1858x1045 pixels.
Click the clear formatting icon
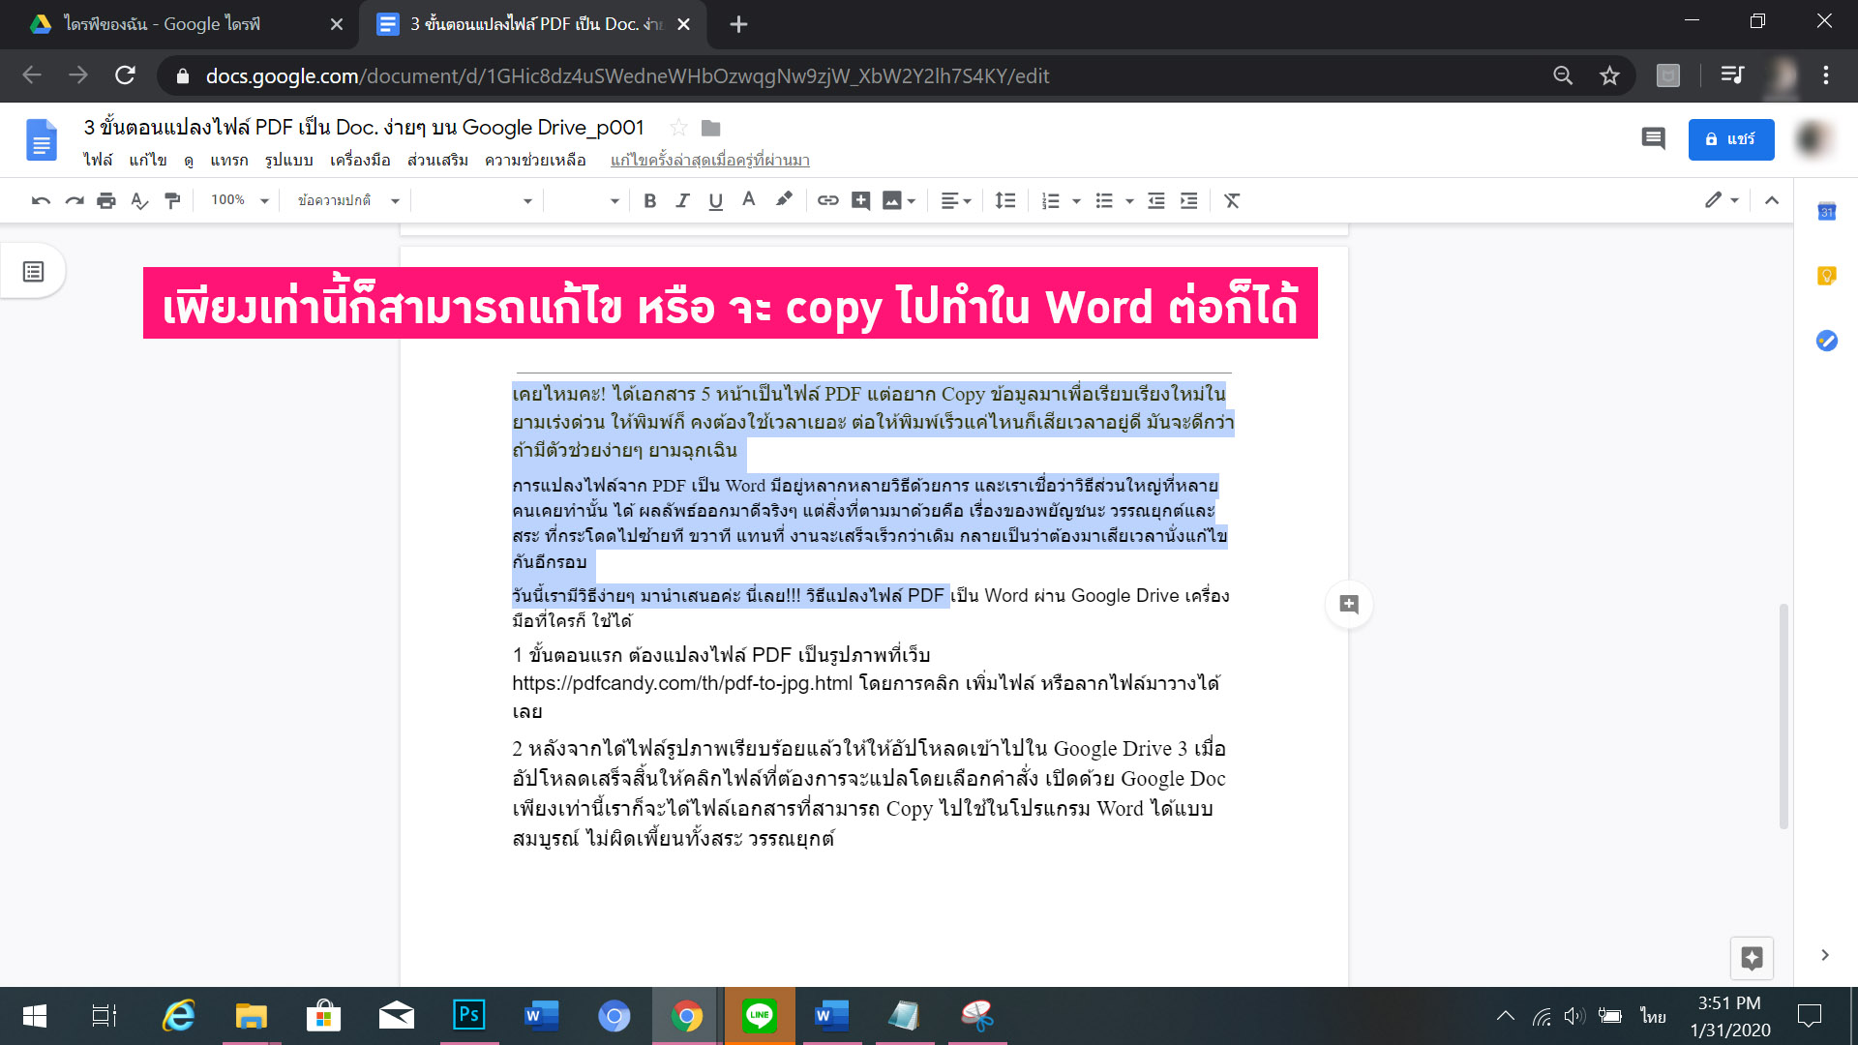(1231, 200)
